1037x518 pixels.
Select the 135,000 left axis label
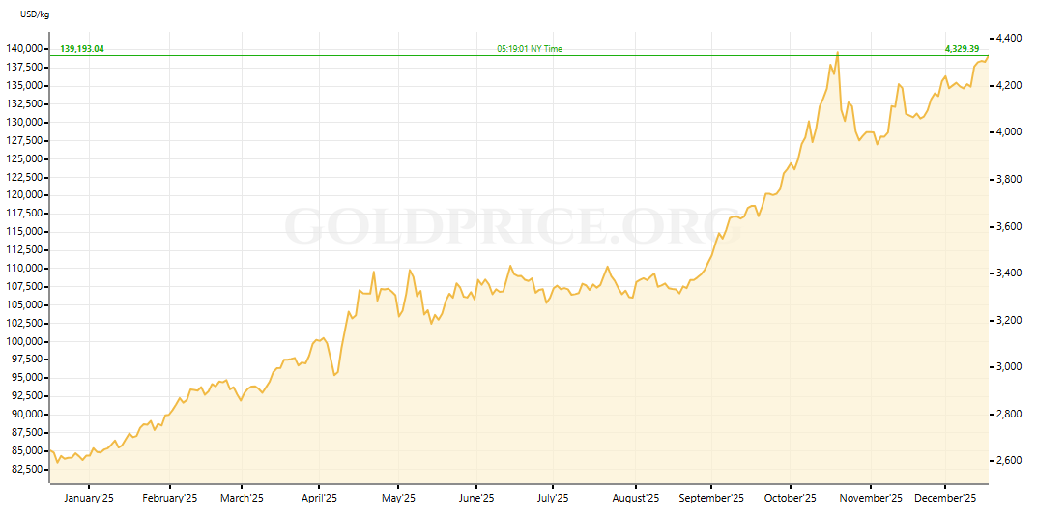24,86
